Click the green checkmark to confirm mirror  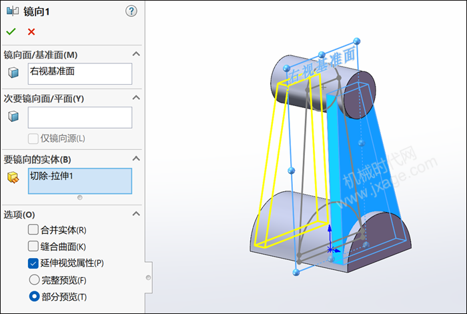click(x=11, y=31)
